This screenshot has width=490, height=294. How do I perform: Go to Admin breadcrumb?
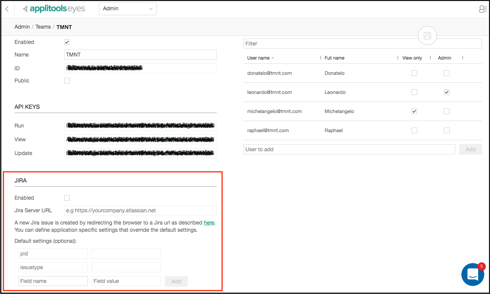[22, 27]
